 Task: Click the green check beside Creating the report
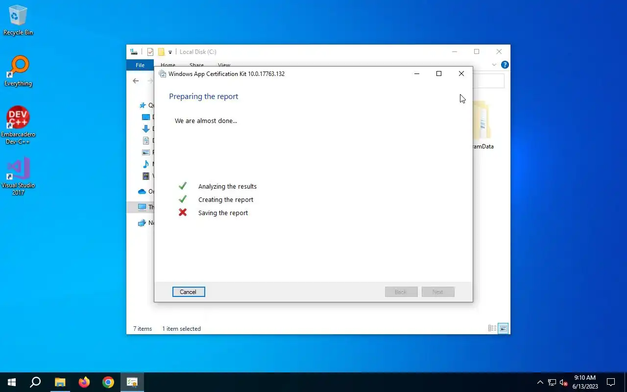183,199
